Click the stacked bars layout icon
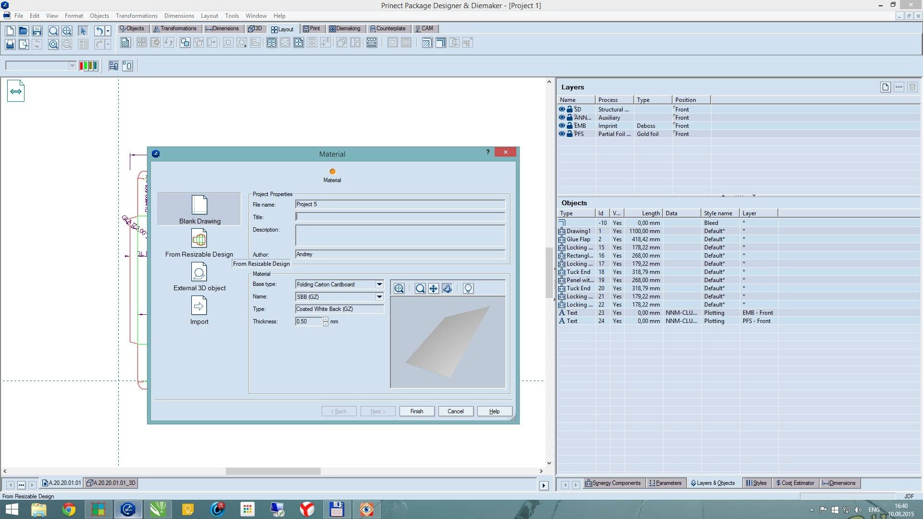The width and height of the screenshot is (923, 519). pyautogui.click(x=372, y=43)
